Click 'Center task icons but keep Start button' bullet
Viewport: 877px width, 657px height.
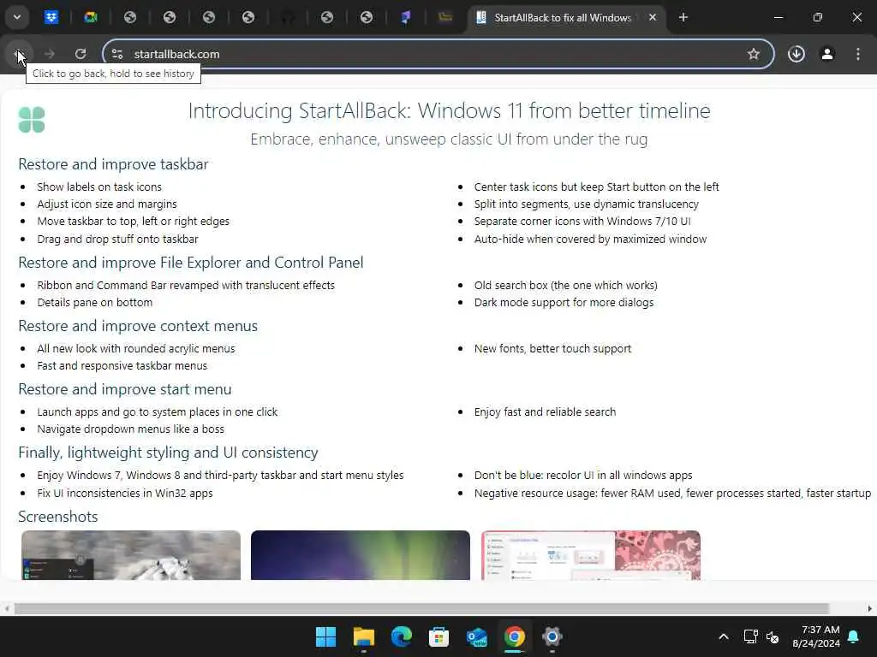[597, 186]
